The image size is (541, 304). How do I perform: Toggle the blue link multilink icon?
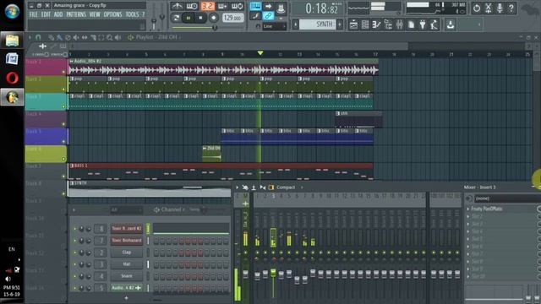pyautogui.click(x=268, y=15)
